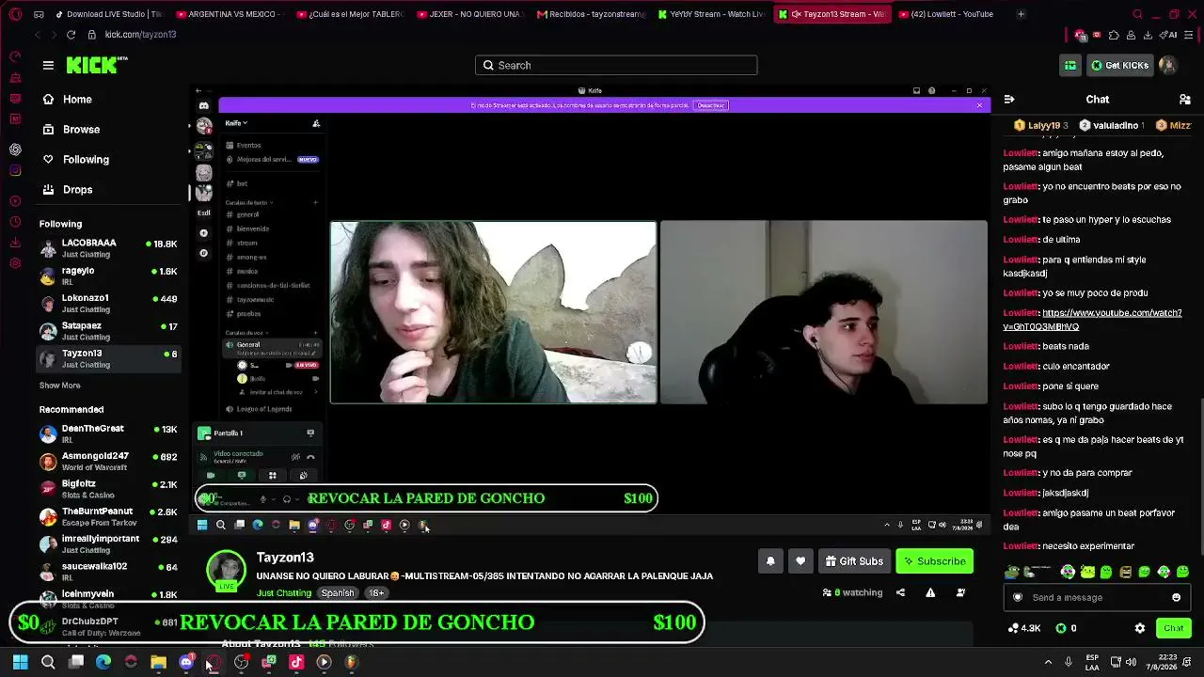Open Instagram in browser sidebar
This screenshot has width=1204, height=677.
point(15,170)
